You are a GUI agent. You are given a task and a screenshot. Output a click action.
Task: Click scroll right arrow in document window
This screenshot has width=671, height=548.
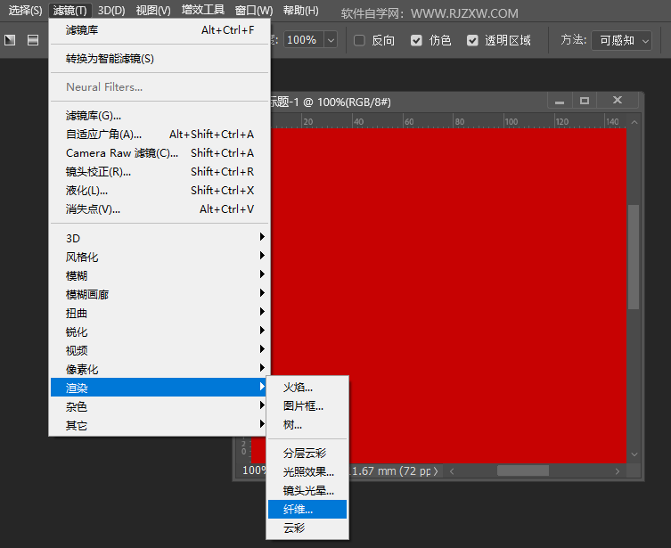(617, 471)
